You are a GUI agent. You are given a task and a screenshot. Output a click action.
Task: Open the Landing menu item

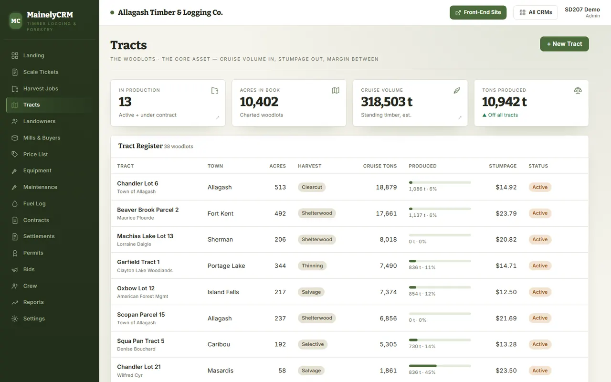coord(50,55)
